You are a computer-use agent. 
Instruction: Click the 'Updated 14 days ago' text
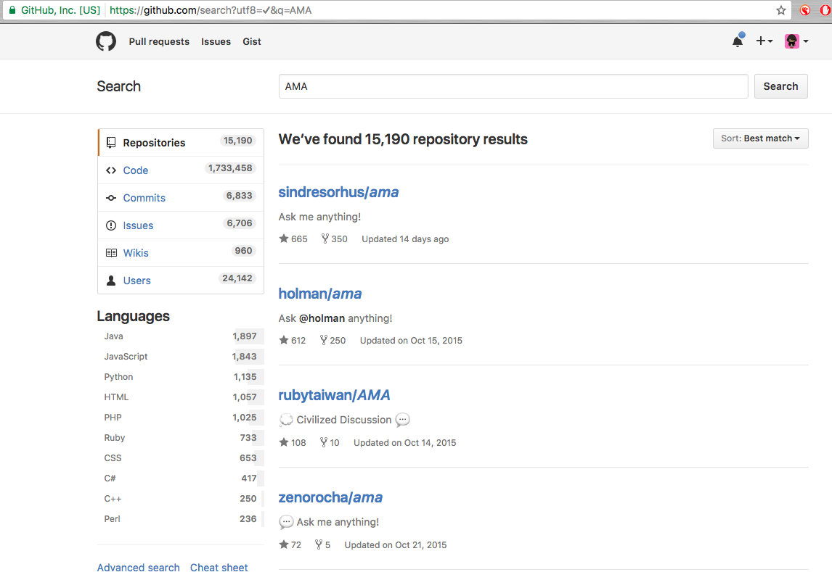405,239
